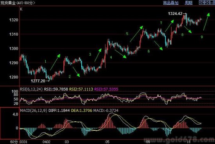Click the split-panel layout icon at top right
This screenshot has width=215, height=144.
[x=212, y=2]
